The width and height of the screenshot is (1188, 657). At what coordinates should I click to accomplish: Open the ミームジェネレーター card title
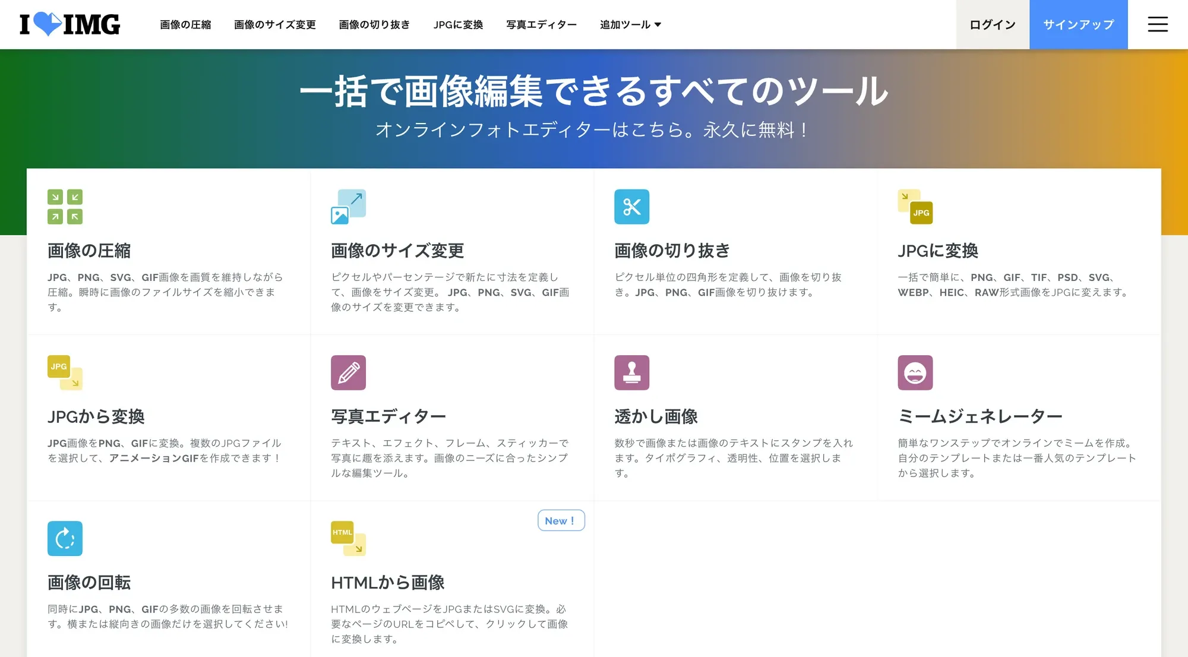click(980, 416)
